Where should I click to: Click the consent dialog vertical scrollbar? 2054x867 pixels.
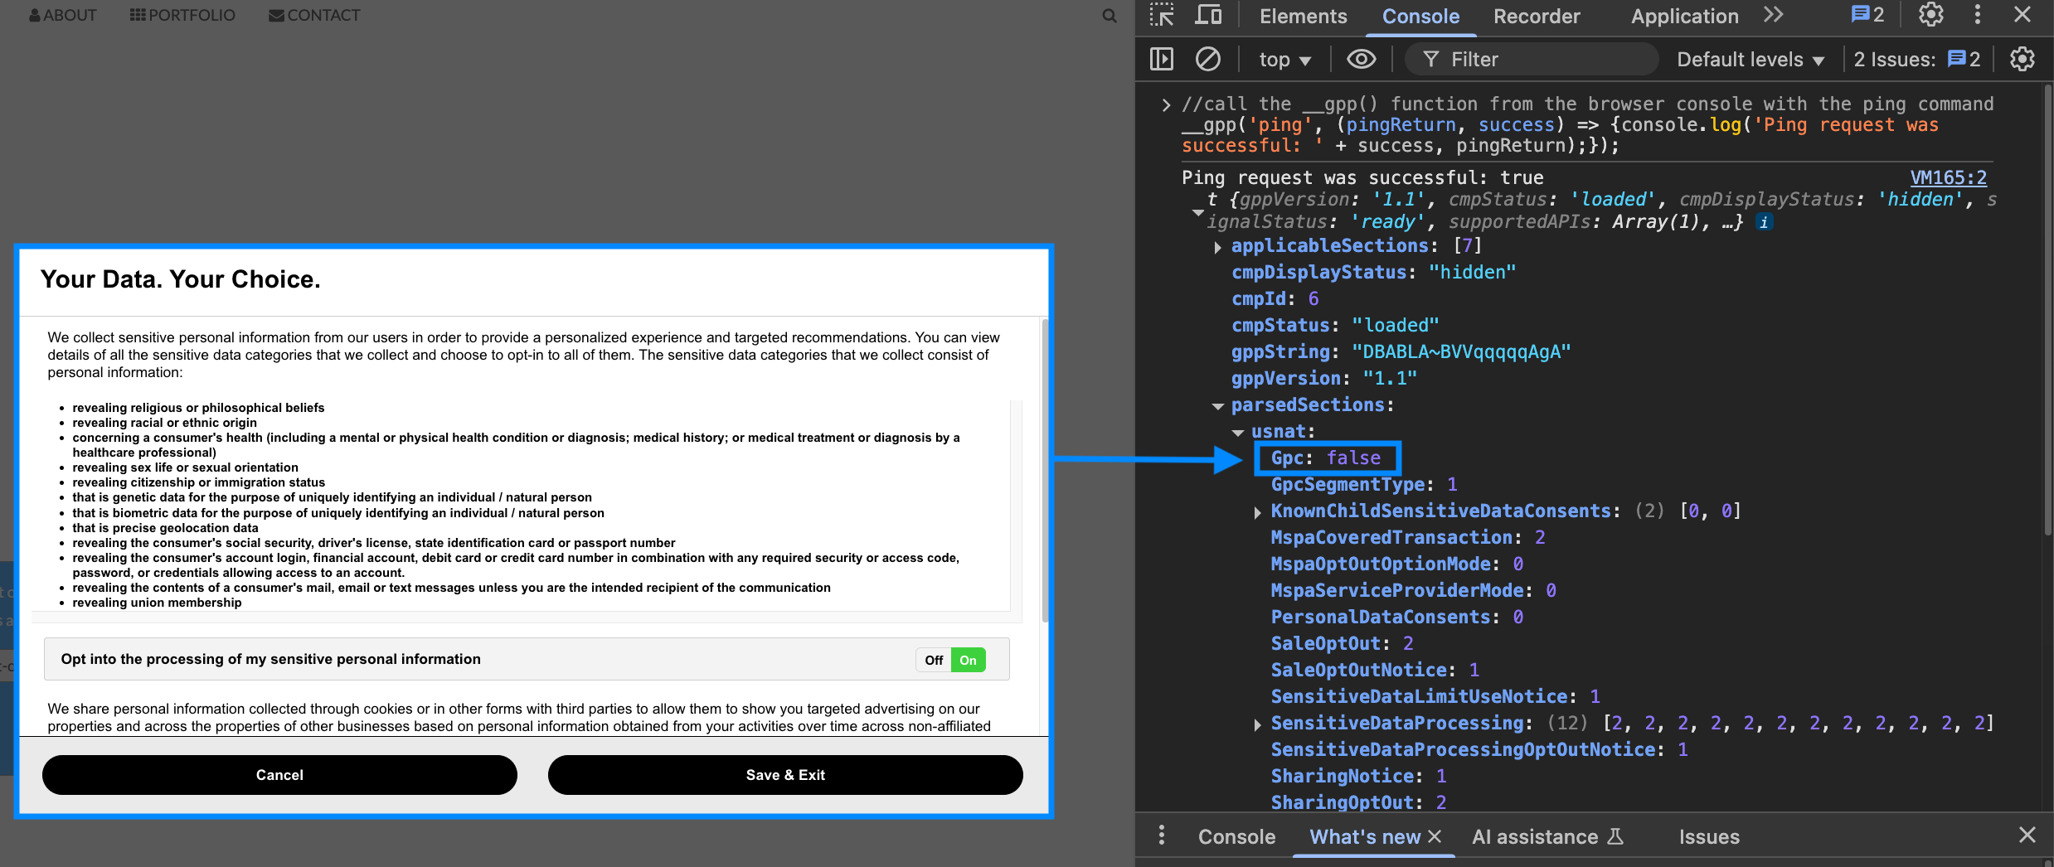pos(1045,471)
